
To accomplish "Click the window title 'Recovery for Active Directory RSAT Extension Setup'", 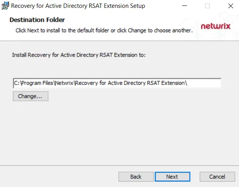I will pos(78,6).
